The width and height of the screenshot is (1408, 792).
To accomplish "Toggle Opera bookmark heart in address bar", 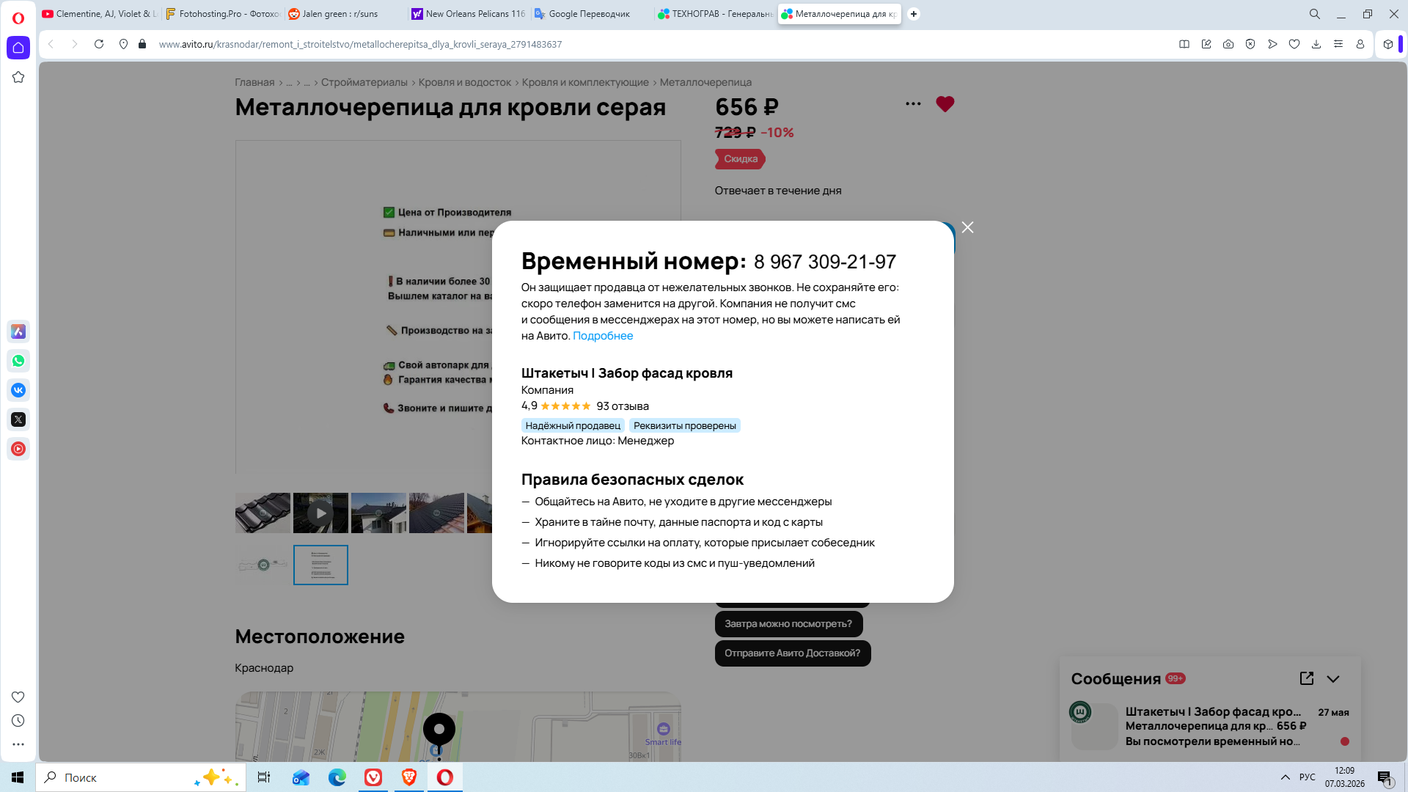I will point(1294,44).
